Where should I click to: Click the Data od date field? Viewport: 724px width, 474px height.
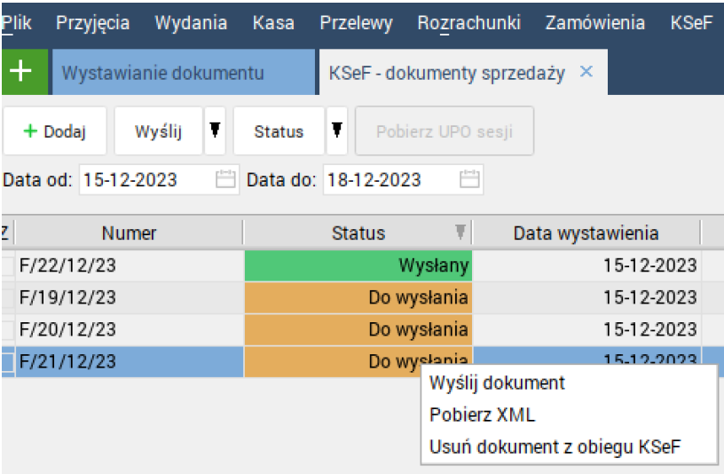pos(146,180)
